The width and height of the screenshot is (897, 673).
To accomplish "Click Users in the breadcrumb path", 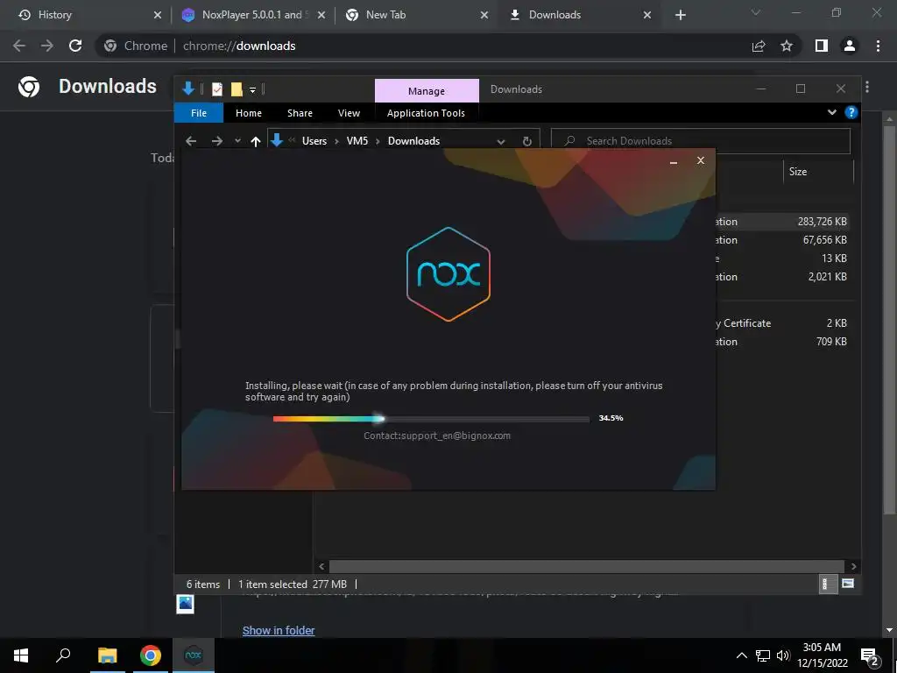I will [314, 141].
